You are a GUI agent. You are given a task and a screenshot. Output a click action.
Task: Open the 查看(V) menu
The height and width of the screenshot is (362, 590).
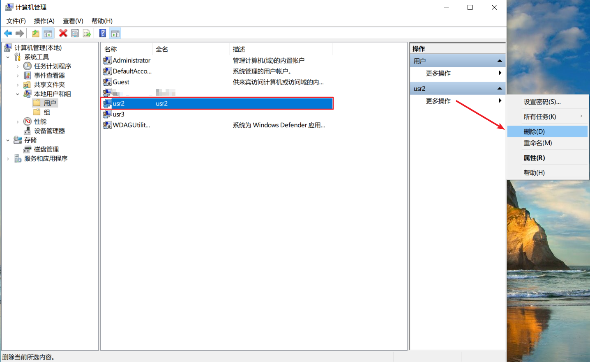(73, 21)
